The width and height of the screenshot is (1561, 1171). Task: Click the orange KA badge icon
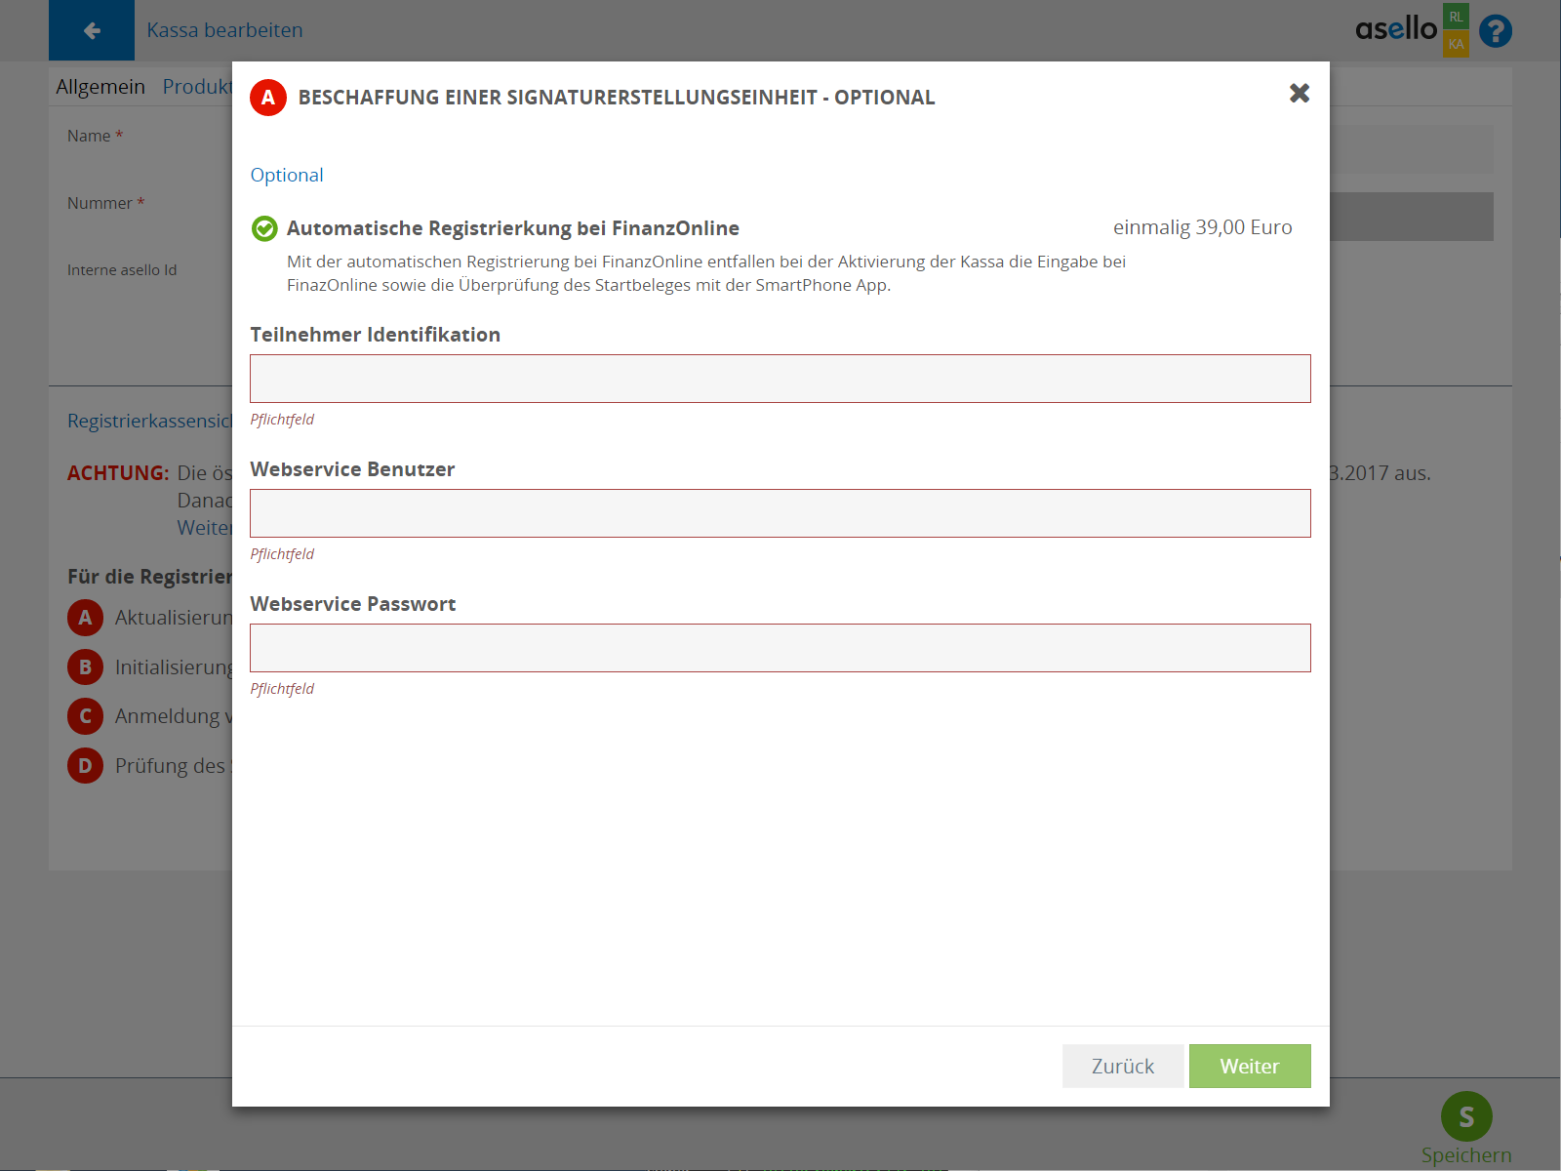[x=1456, y=44]
